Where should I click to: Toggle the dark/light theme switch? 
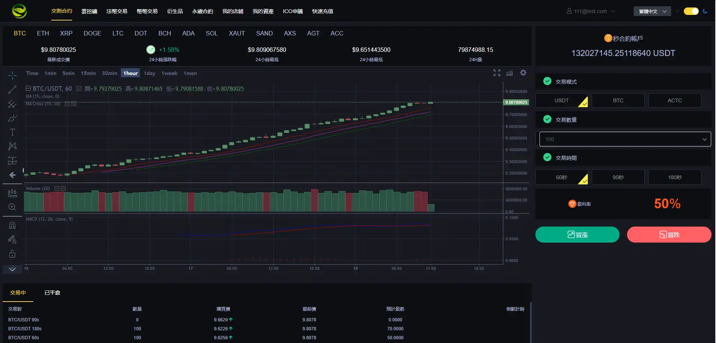(691, 11)
